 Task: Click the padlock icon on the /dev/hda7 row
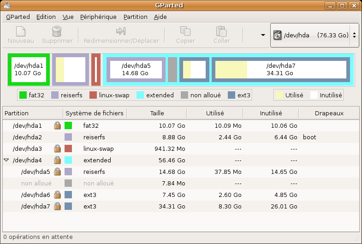pyautogui.click(x=57, y=206)
